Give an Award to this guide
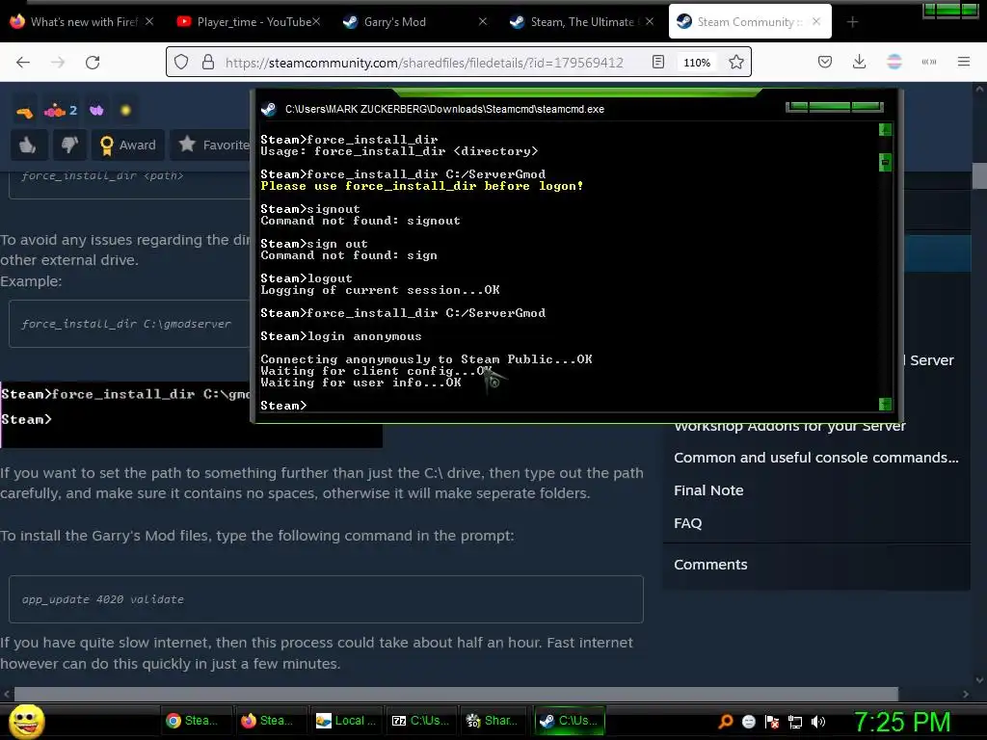The width and height of the screenshot is (987, 740). point(128,145)
